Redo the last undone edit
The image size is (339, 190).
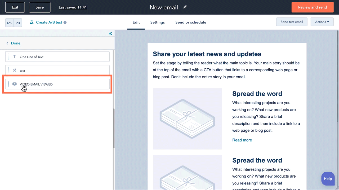[18, 23]
